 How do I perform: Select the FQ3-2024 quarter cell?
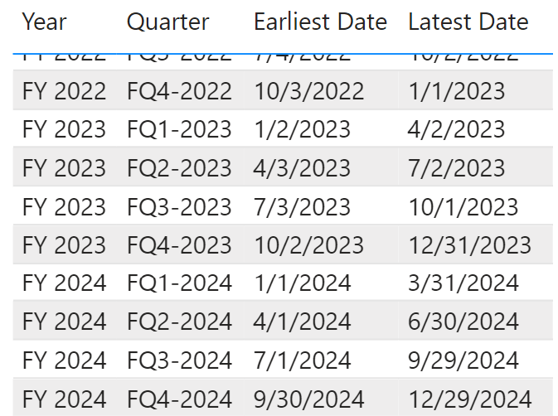coord(179,360)
